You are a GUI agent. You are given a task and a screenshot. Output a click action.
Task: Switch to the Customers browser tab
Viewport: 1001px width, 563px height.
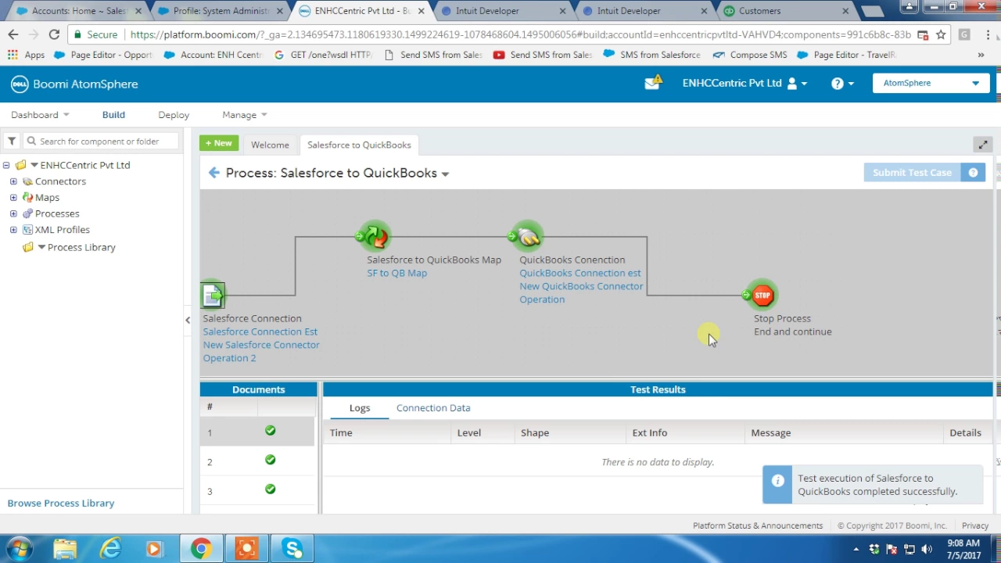click(784, 11)
